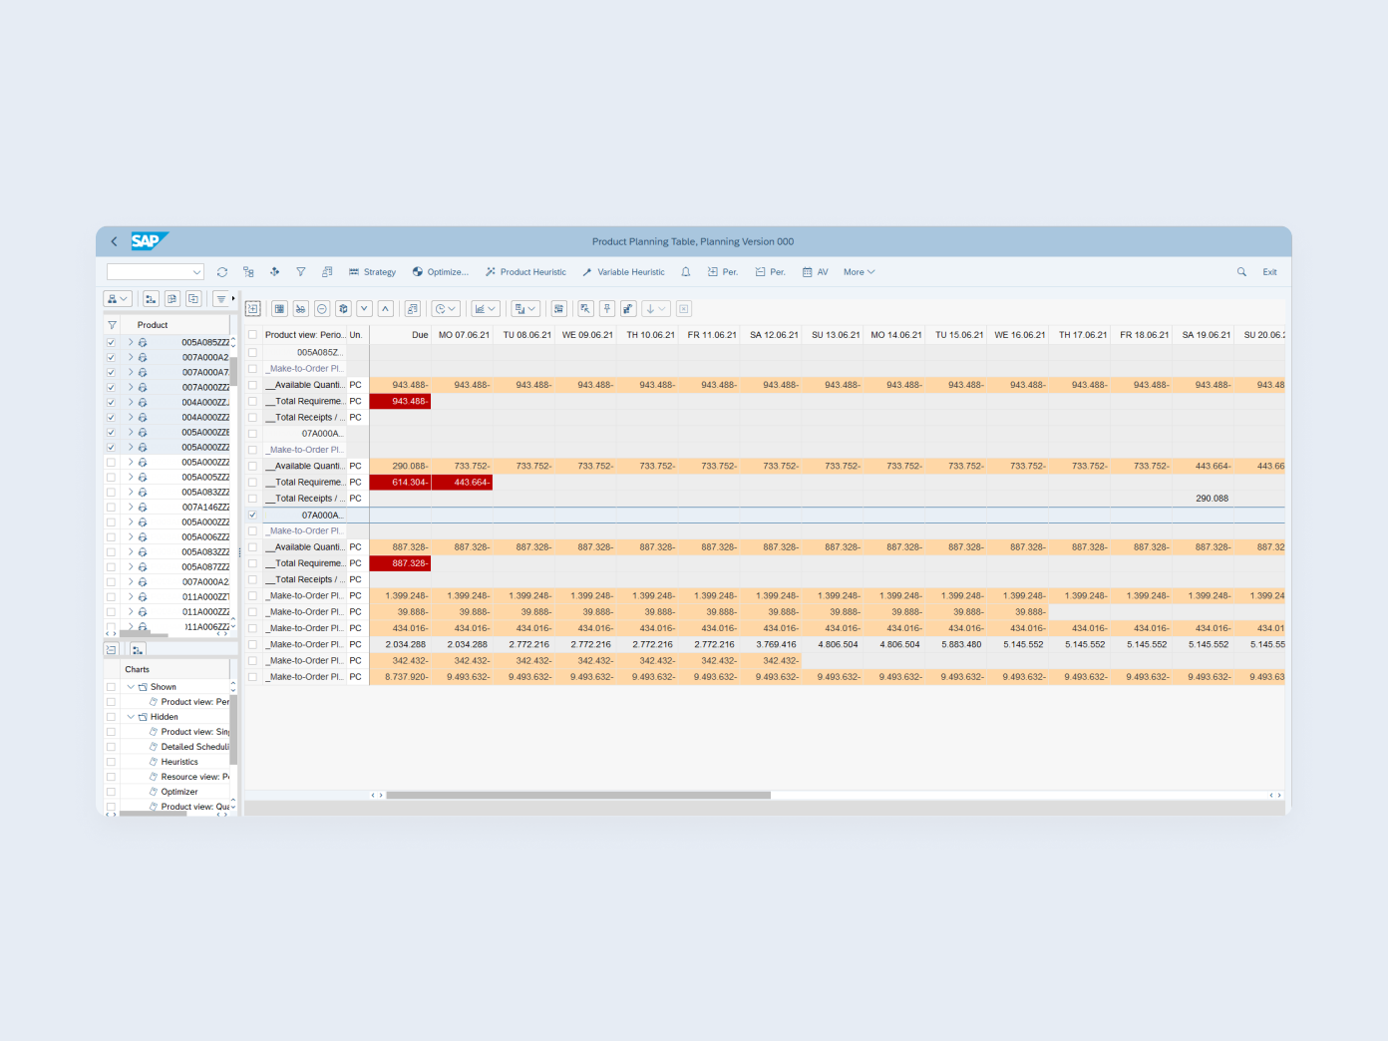Open the Strategy menu item
This screenshot has height=1042, width=1389.
pyautogui.click(x=372, y=272)
